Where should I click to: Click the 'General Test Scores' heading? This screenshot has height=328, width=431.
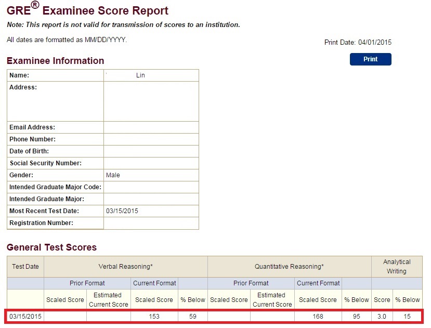click(51, 247)
